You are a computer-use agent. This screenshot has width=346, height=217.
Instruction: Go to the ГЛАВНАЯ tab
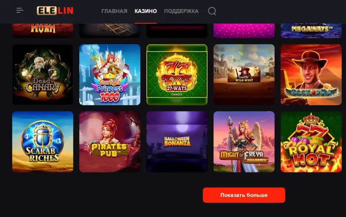pos(114,11)
